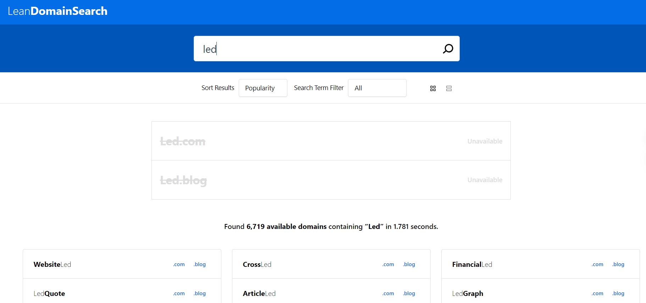Choose .com for FinancialLed
This screenshot has height=303, width=646.
597,264
